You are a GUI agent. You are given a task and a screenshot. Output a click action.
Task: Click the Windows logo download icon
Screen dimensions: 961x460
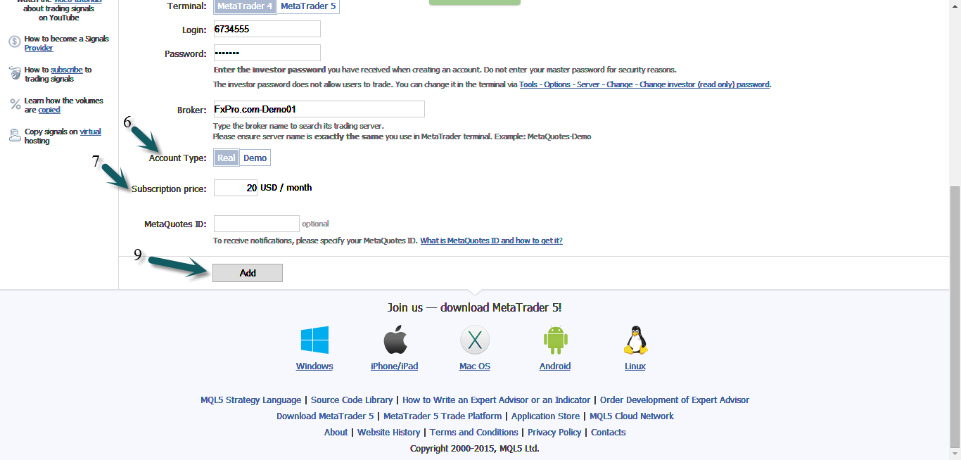(314, 340)
